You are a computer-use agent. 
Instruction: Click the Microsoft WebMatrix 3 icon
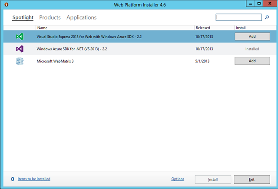pos(20,61)
